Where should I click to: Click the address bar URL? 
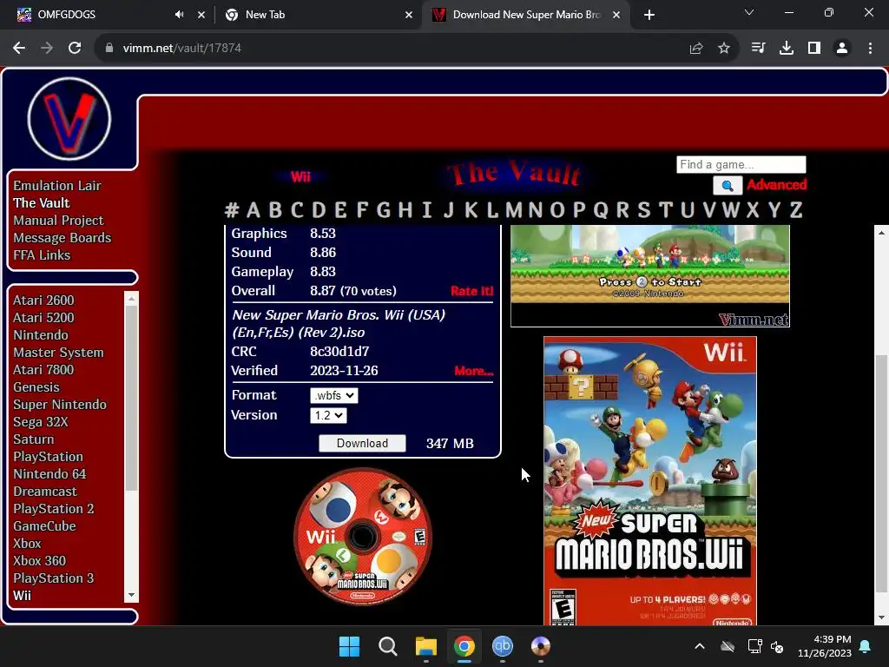(x=181, y=49)
